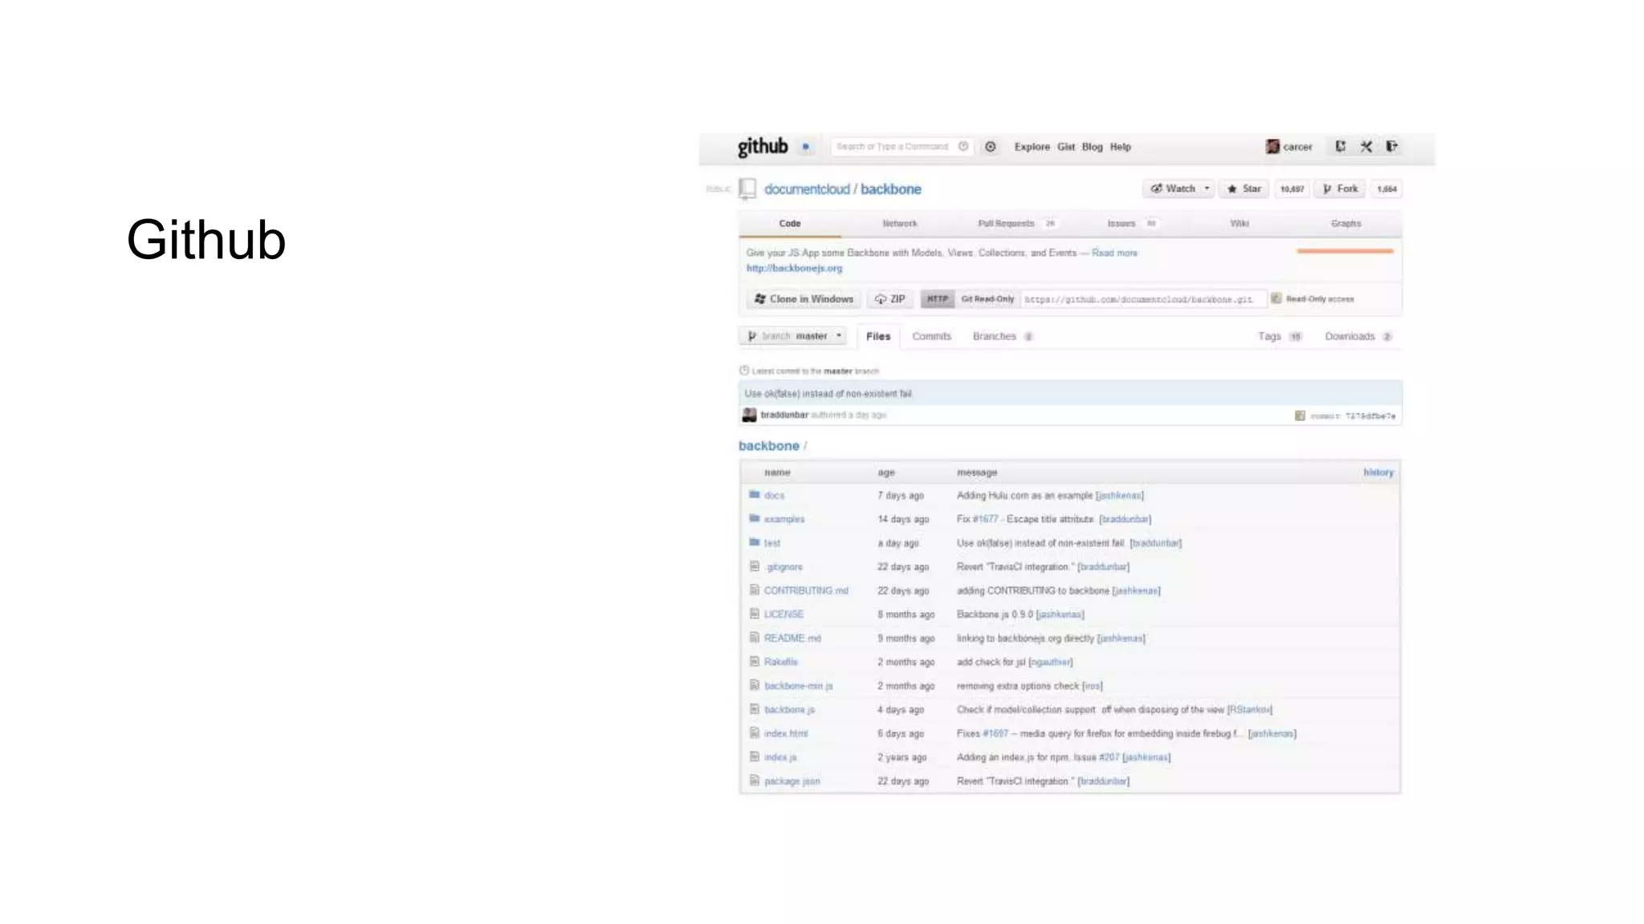The width and height of the screenshot is (1644, 924).
Task: Switch to the Network tab
Action: (x=900, y=224)
